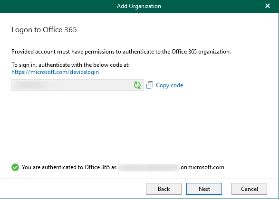Proceed with the Next button

point(204,189)
